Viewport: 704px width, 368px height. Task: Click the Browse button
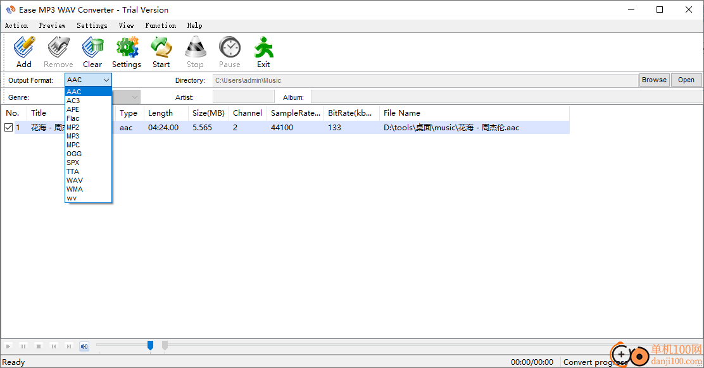point(654,80)
